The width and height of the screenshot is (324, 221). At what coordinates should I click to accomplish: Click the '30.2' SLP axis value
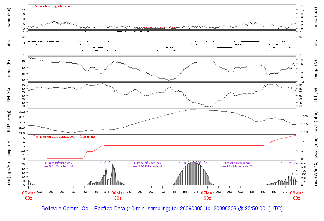[x=22, y=112]
